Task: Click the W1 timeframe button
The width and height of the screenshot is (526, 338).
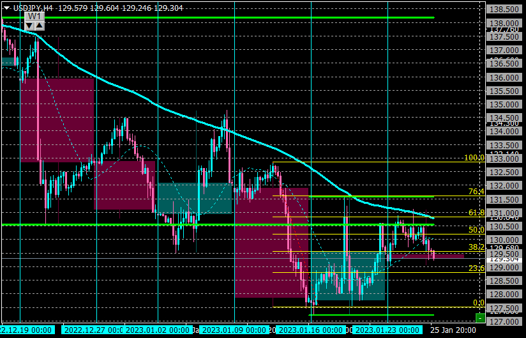Action: pyautogui.click(x=34, y=17)
